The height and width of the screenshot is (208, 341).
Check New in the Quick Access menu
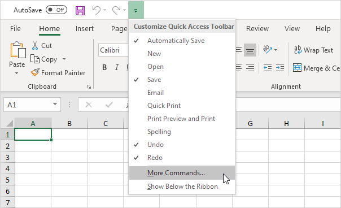(182, 54)
